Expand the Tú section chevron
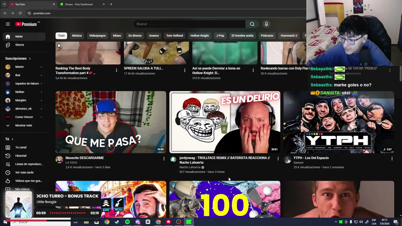Viewport: 402px width, 226px height. click(x=12, y=139)
